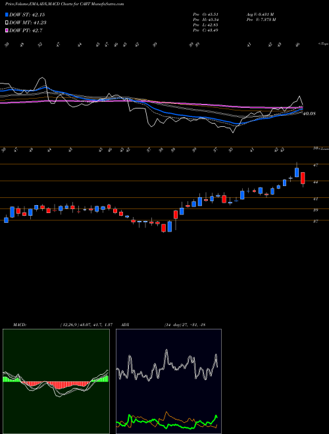Screen dimensions: 329x434
Task: Click the 'Pre V' previous volume value
Action: pos(261,20)
